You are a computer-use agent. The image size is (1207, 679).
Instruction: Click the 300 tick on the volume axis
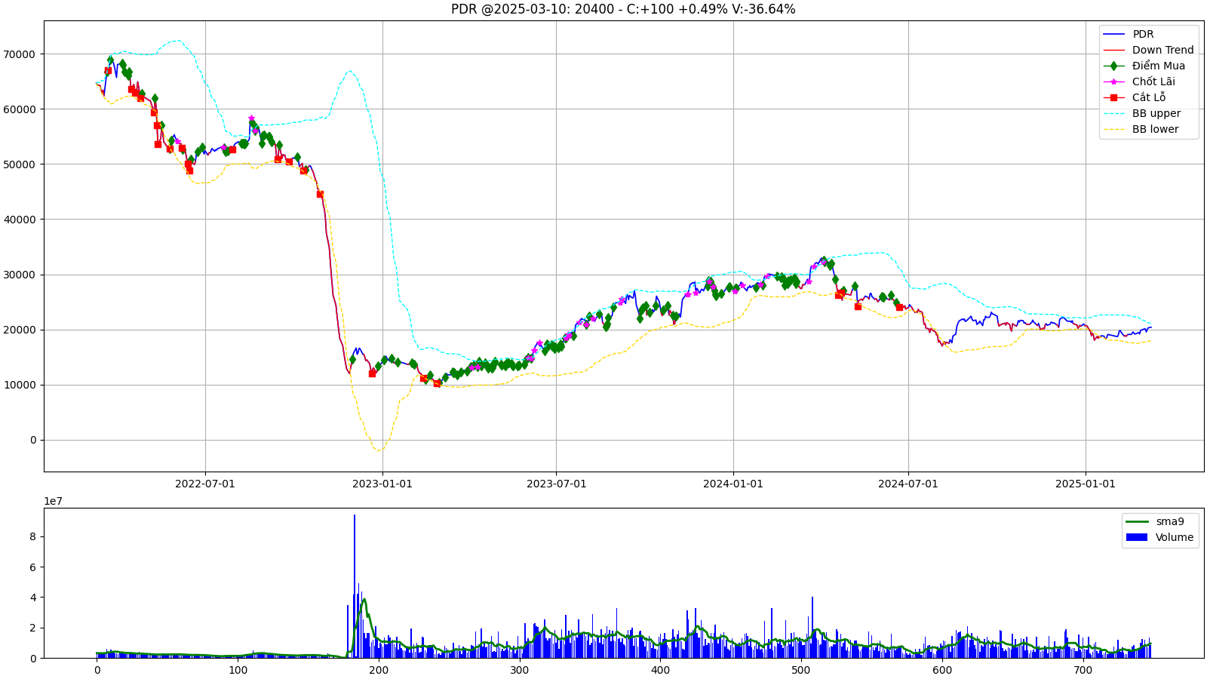coord(519,670)
